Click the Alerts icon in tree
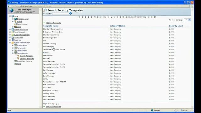The image size is (201, 113). [x=15, y=64]
